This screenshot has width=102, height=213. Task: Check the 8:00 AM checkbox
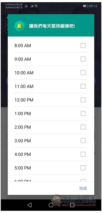tap(83, 45)
